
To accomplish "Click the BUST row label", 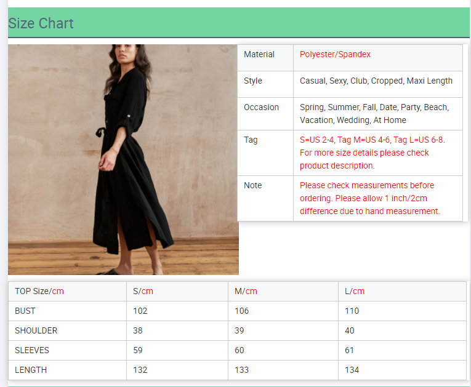I will pyautogui.click(x=25, y=311).
